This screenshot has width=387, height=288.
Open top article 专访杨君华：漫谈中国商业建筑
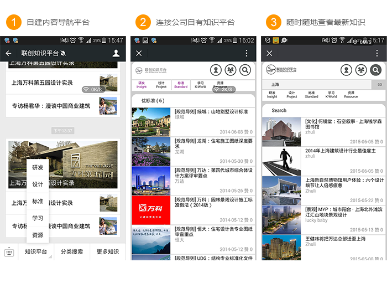point(63,106)
